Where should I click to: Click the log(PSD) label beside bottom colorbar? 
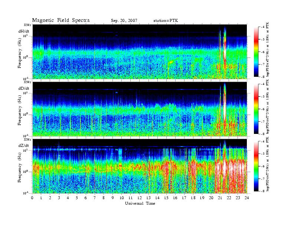(x=268, y=164)
